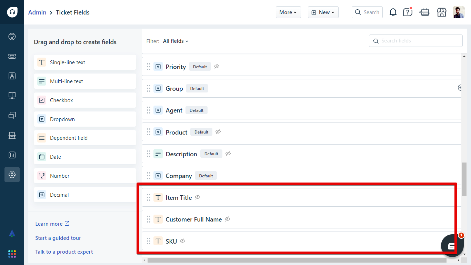The width and height of the screenshot is (471, 265).
Task: Click the hidden-eye icon on Customer Full Name
Action: click(x=227, y=219)
